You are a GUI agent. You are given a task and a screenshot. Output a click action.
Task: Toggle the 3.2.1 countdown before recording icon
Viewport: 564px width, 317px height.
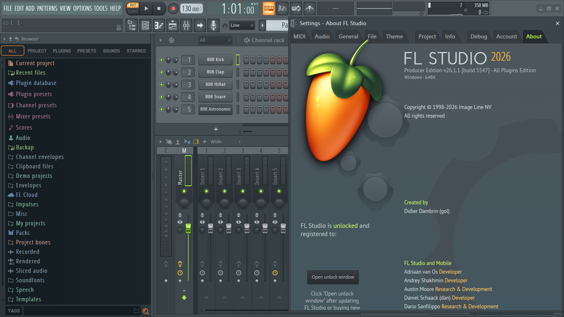click(282, 8)
